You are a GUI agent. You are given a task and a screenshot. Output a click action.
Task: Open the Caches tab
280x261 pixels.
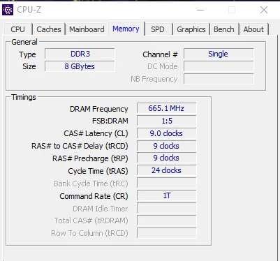[x=49, y=29]
